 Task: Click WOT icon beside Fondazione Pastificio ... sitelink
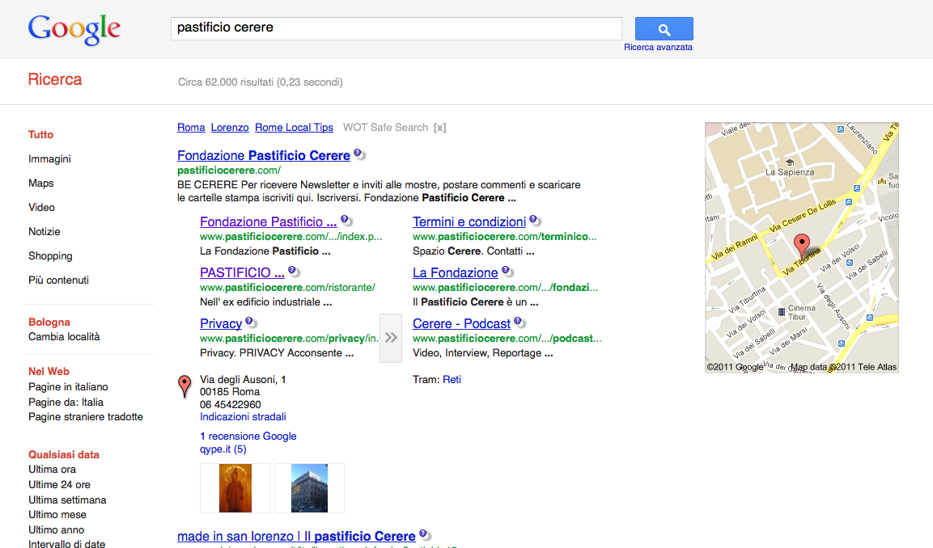point(346,221)
